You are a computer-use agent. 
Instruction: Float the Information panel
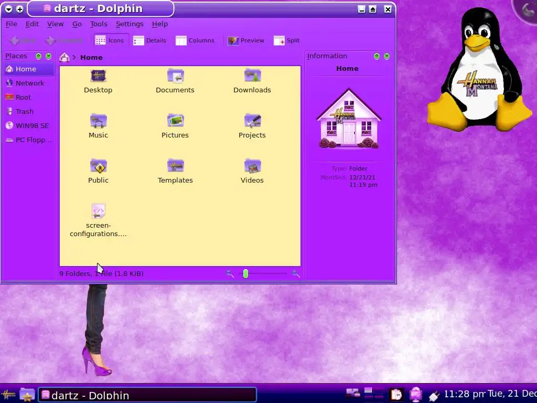point(377,56)
